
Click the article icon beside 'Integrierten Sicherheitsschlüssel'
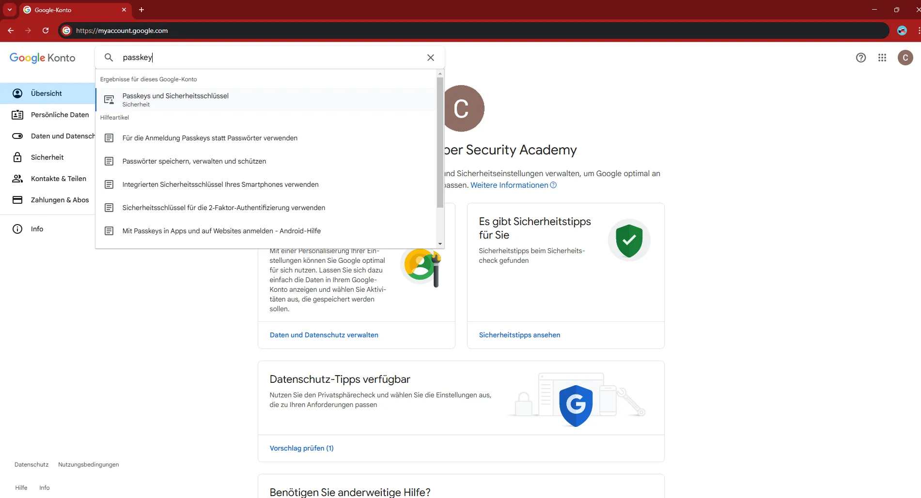(x=109, y=184)
